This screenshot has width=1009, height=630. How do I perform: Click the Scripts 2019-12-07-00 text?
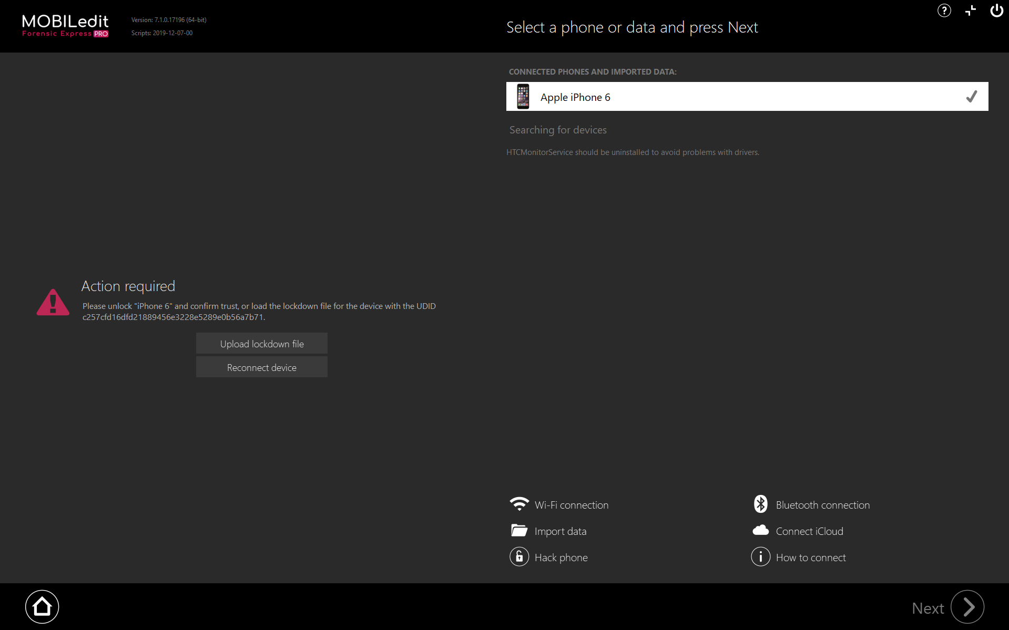[x=162, y=33]
